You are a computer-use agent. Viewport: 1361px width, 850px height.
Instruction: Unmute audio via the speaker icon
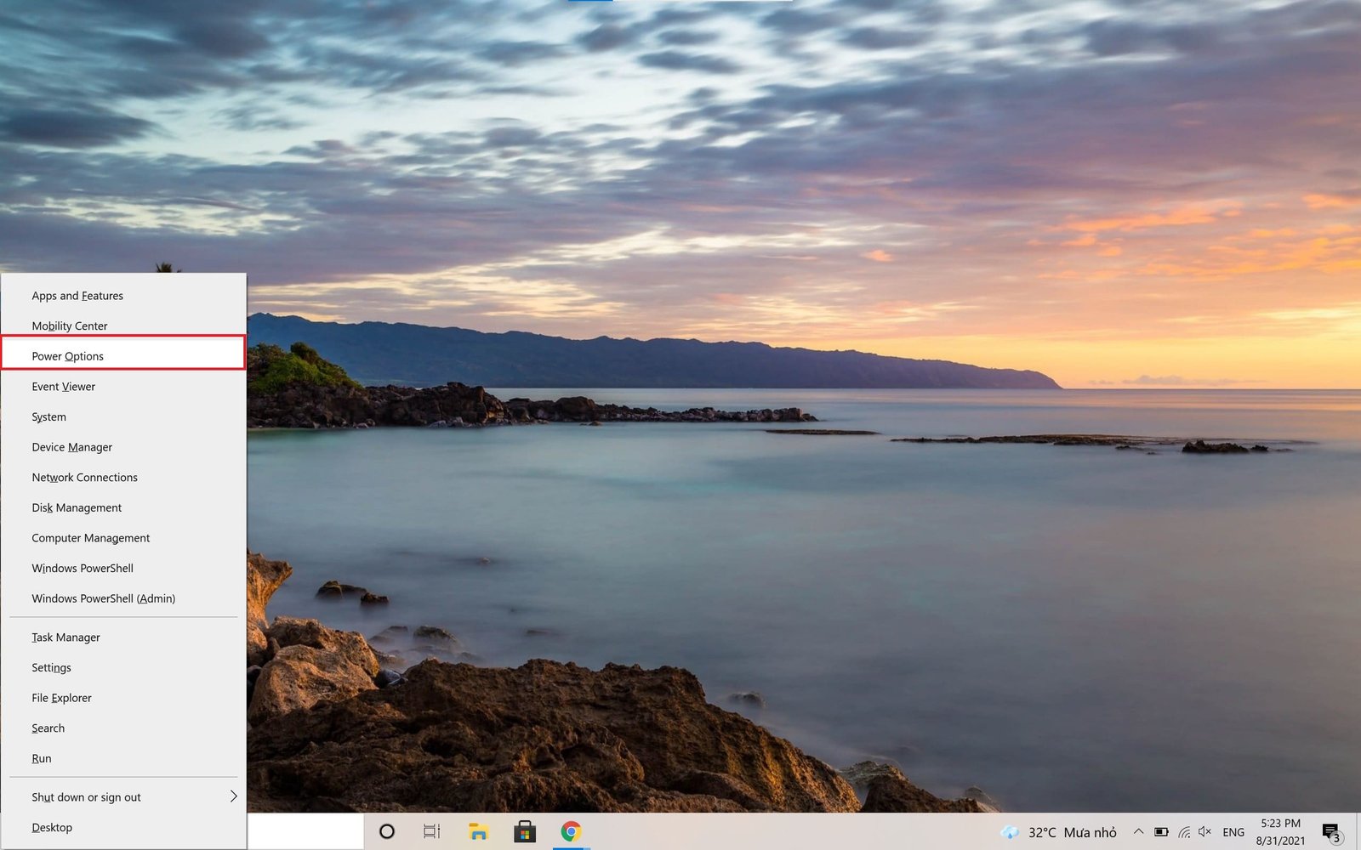pyautogui.click(x=1205, y=831)
